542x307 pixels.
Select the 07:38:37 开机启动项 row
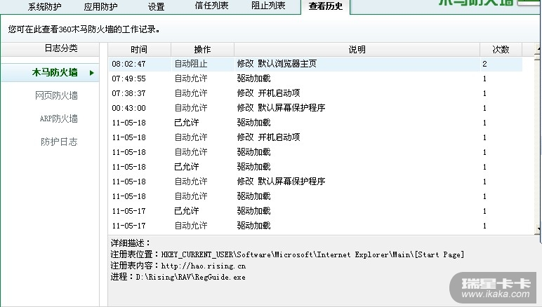pos(315,93)
